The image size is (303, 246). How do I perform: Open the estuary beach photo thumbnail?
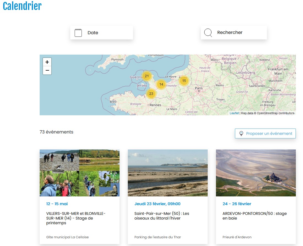(x=168, y=173)
